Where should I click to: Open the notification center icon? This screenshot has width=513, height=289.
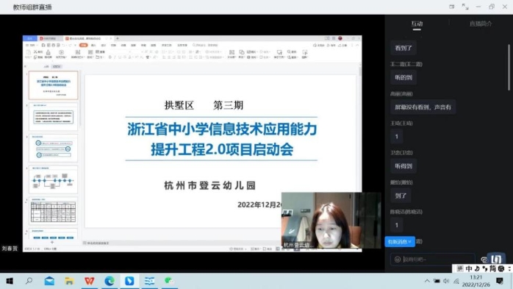pos(499,281)
